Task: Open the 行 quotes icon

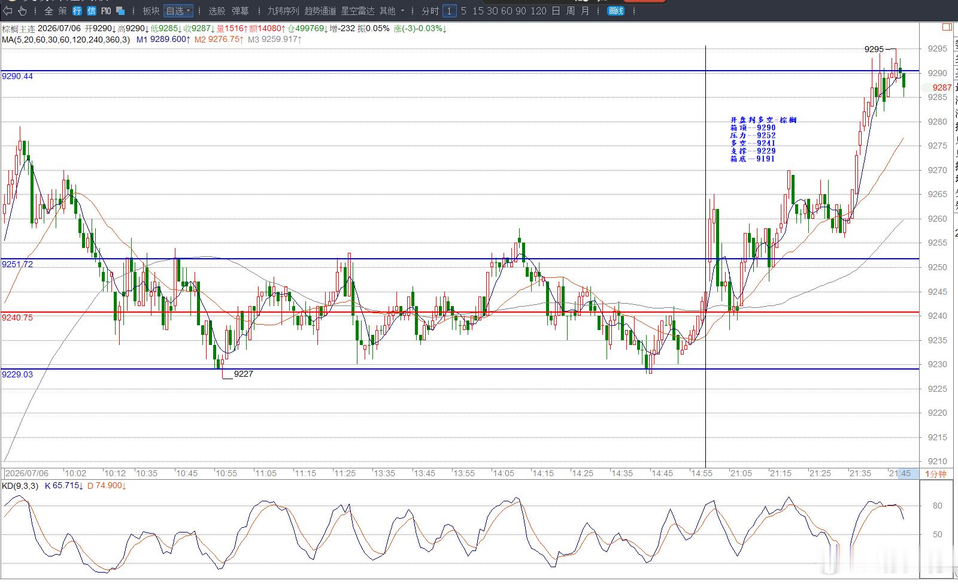Action: [x=77, y=11]
